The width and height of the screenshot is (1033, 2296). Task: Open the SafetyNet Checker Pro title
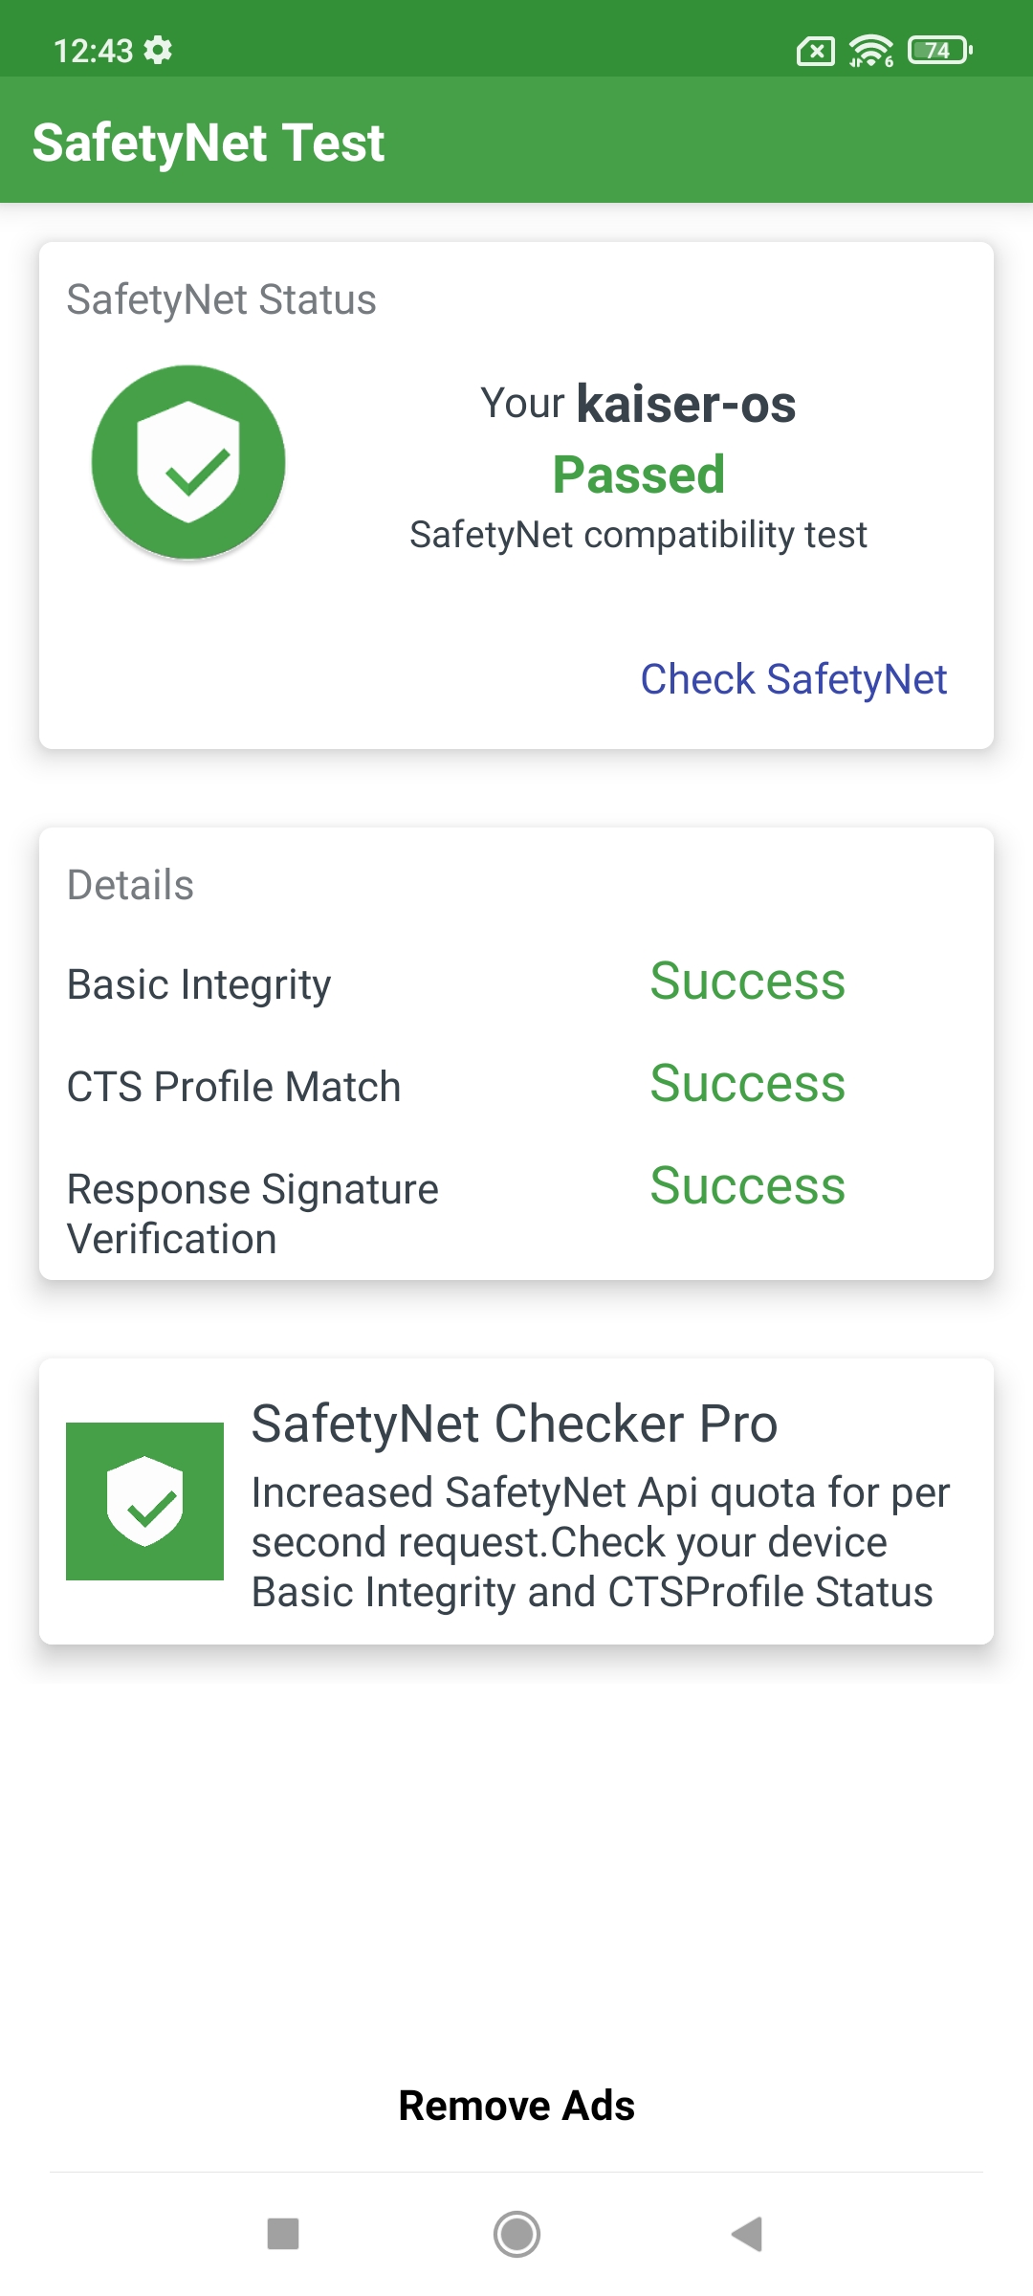[x=515, y=1424]
